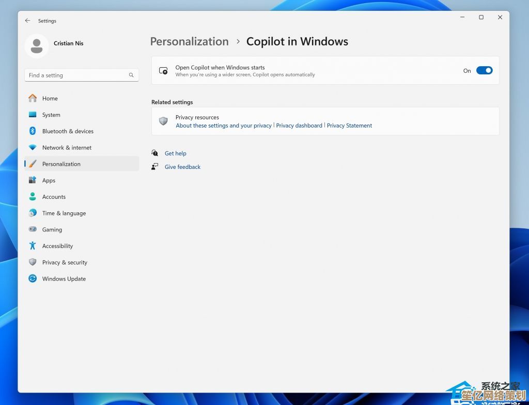Select the Personalization paintbrush icon
The height and width of the screenshot is (405, 529).
33,164
